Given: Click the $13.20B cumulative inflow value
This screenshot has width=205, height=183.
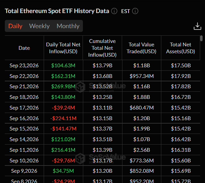Looking at the screenshot, I should point(102,171).
